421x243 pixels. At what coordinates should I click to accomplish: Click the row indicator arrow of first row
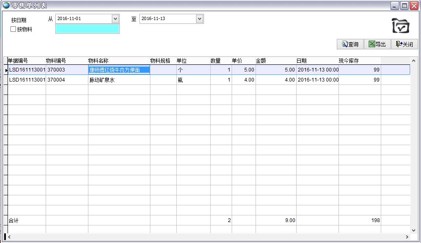6,70
